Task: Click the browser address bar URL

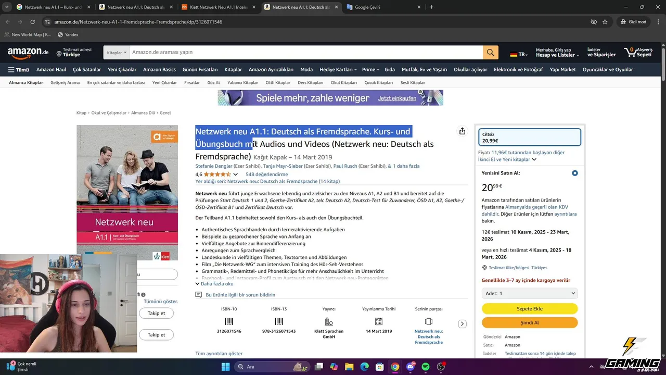Action: pyautogui.click(x=138, y=22)
